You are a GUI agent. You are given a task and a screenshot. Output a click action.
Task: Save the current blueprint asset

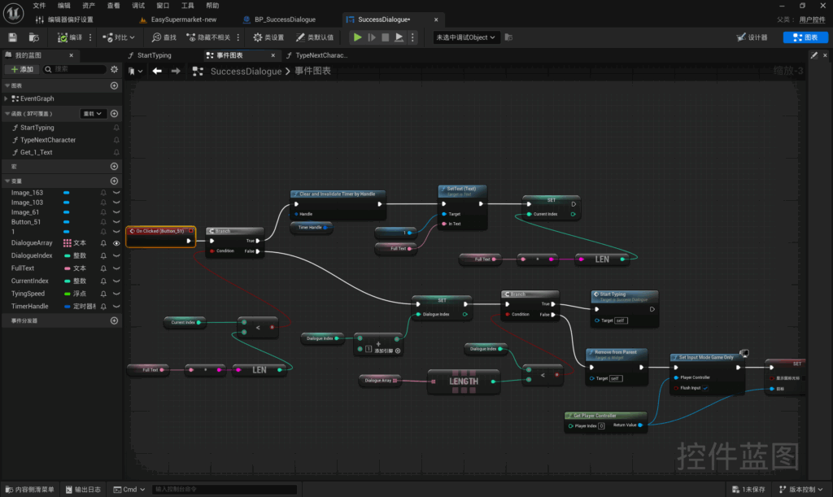pos(12,37)
